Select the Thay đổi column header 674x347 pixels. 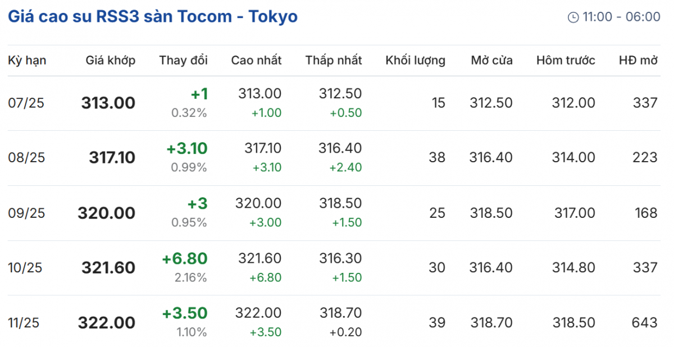(x=183, y=61)
